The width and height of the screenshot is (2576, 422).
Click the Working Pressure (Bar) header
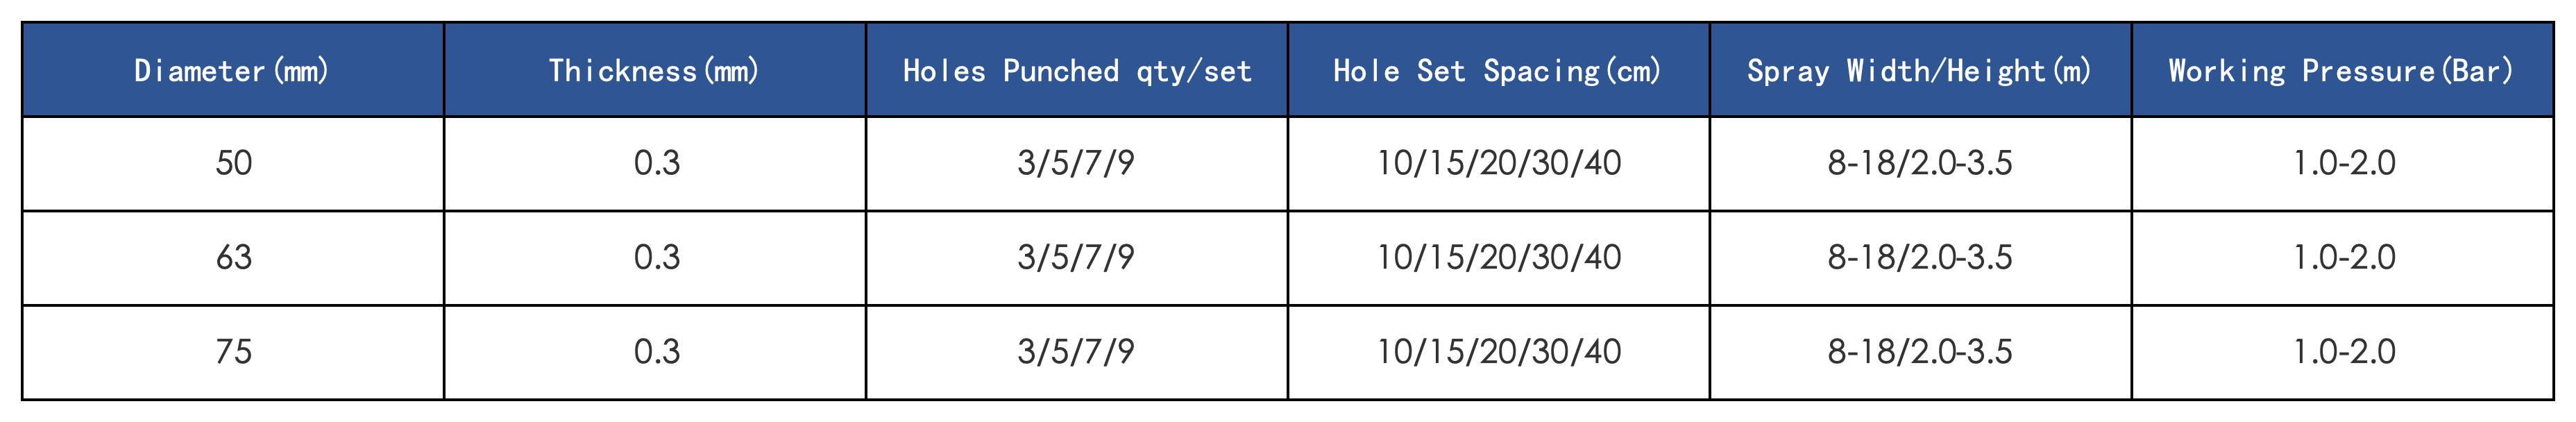(x=2342, y=70)
